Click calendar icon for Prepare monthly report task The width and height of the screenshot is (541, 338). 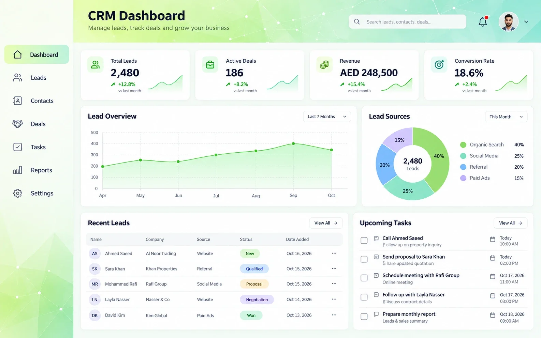coord(493,315)
